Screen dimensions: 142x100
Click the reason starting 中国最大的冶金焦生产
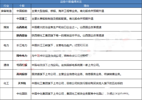[66, 27]
